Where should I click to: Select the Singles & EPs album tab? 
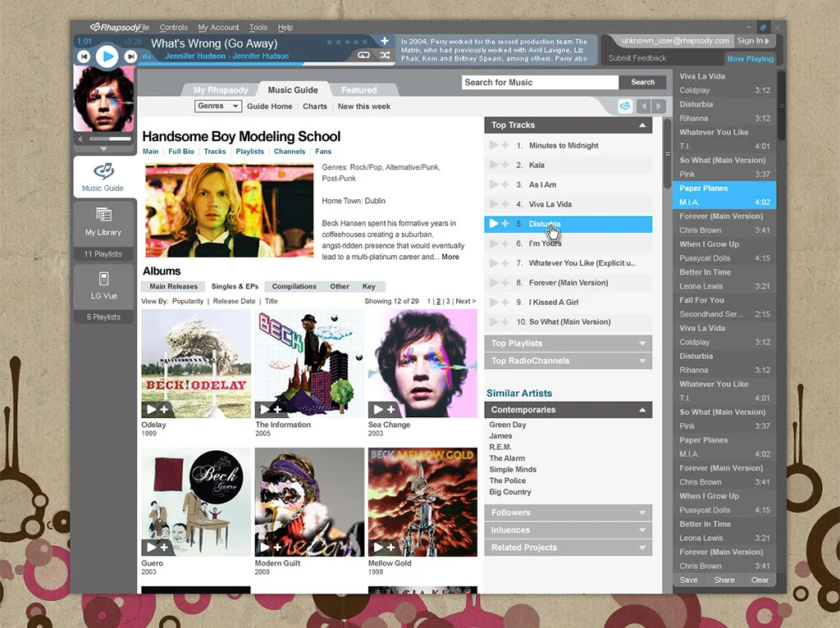coord(235,286)
